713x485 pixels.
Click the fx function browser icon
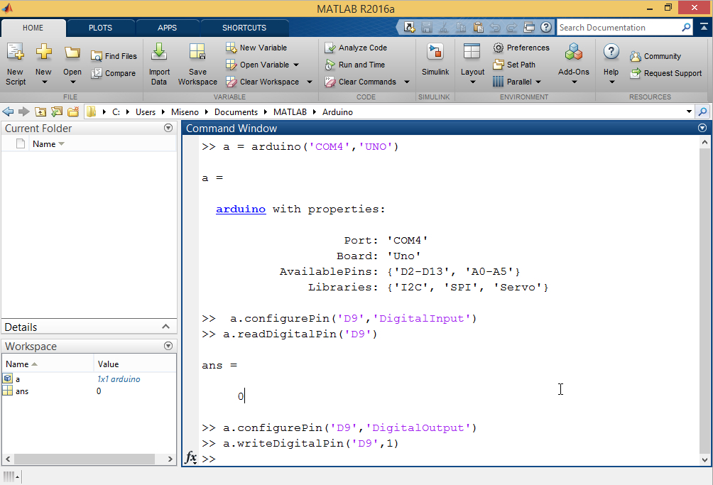tap(191, 458)
